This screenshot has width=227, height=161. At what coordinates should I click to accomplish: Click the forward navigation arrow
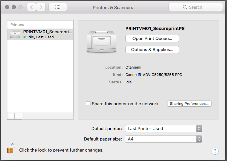pos(41,7)
